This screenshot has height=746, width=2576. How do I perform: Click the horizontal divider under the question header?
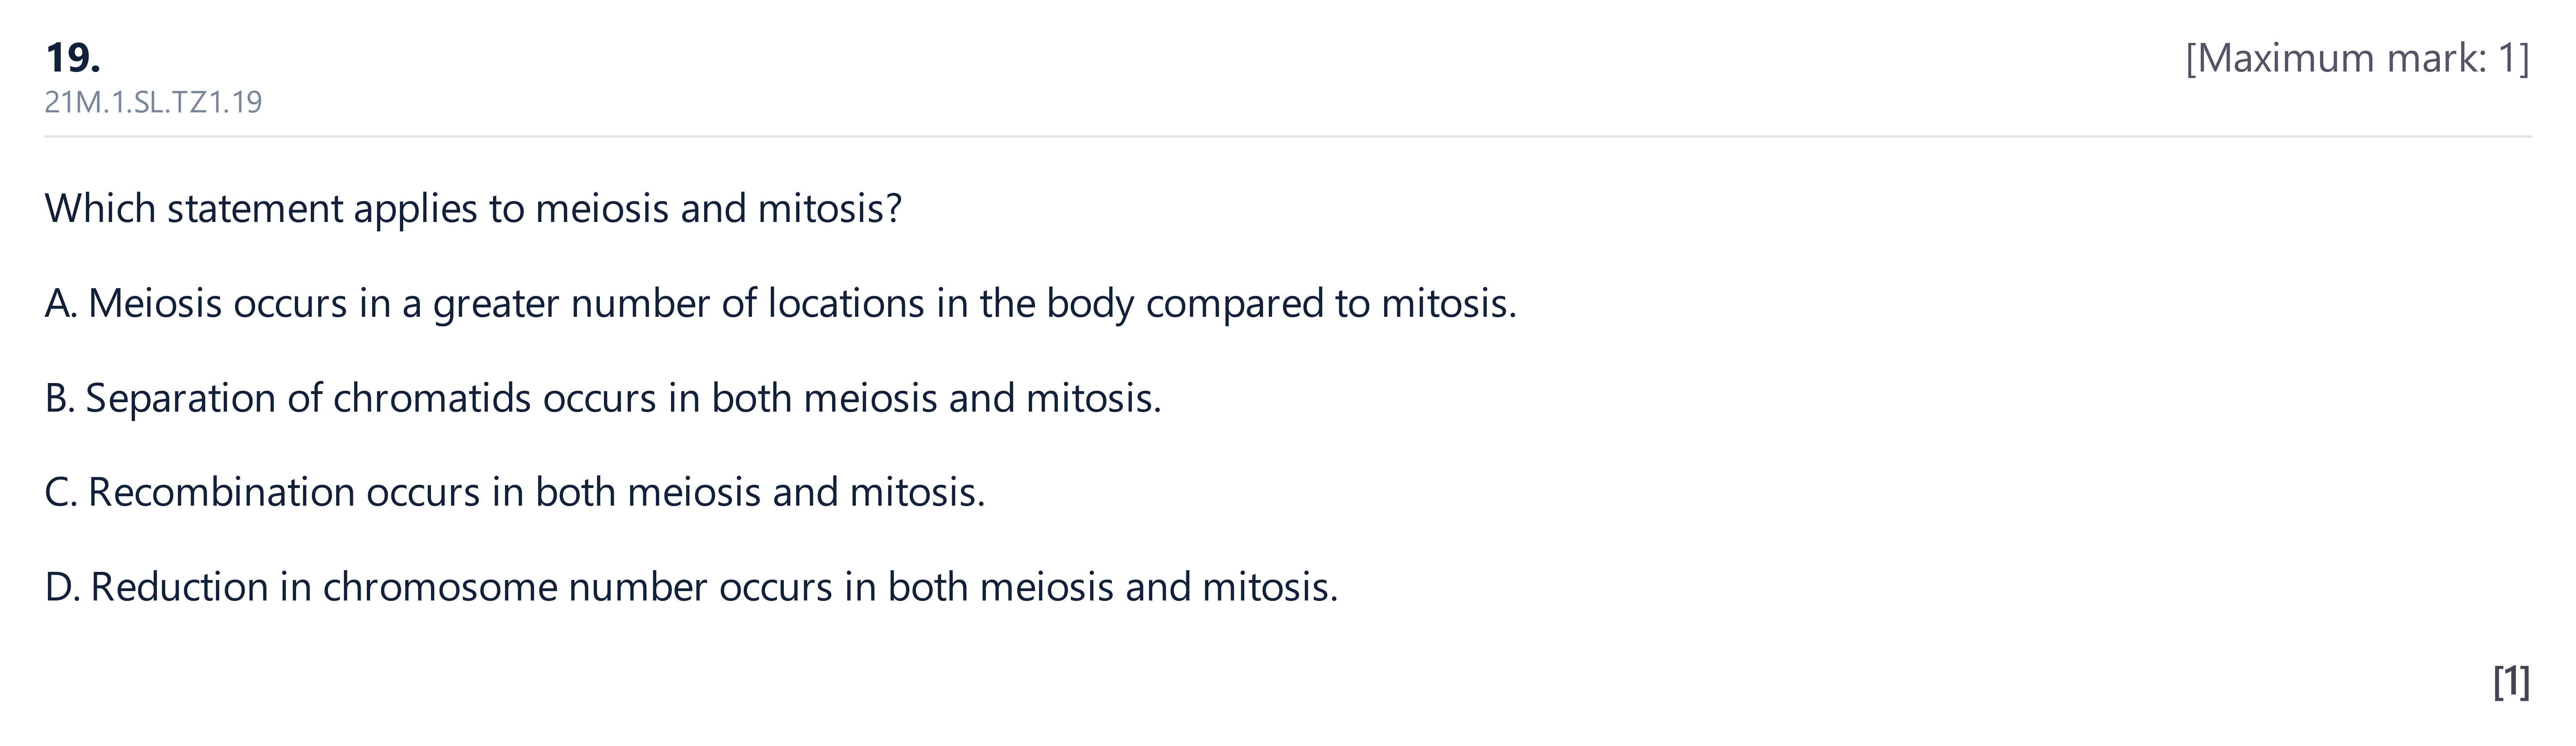coord(1288,136)
